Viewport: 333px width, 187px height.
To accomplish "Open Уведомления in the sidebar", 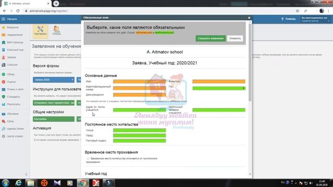I will coord(12,35).
